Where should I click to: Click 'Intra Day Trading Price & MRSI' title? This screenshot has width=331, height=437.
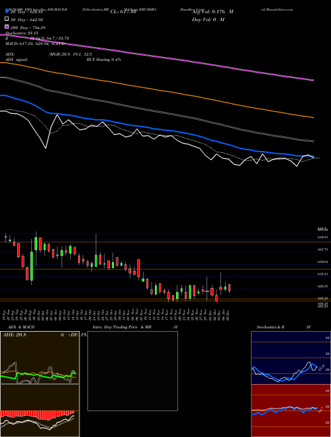135,327
